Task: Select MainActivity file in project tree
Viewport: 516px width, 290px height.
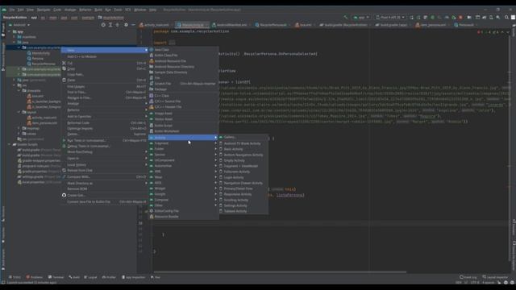Action: tap(39, 53)
